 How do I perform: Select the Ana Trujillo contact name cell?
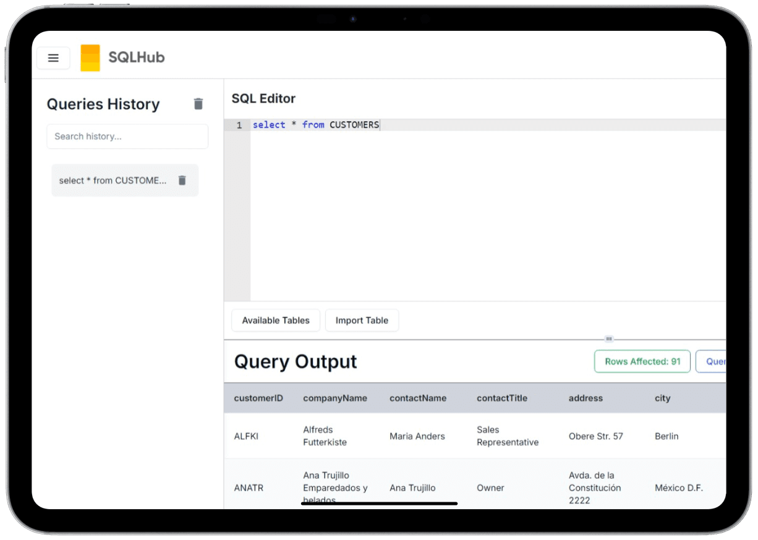coord(412,488)
